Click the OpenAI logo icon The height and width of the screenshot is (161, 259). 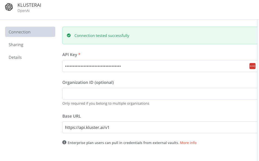coord(9,7)
